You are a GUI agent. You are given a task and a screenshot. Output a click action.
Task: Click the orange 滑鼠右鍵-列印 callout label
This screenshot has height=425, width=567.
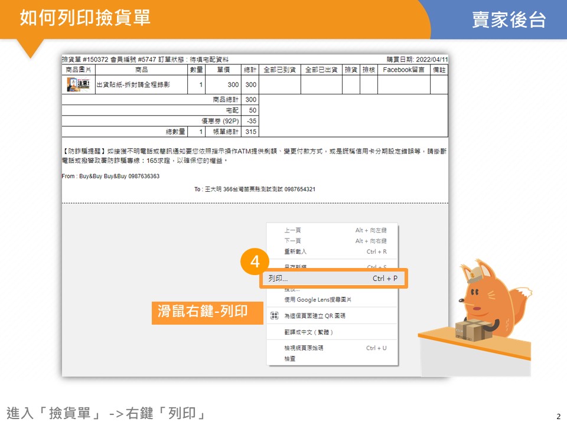point(203,311)
